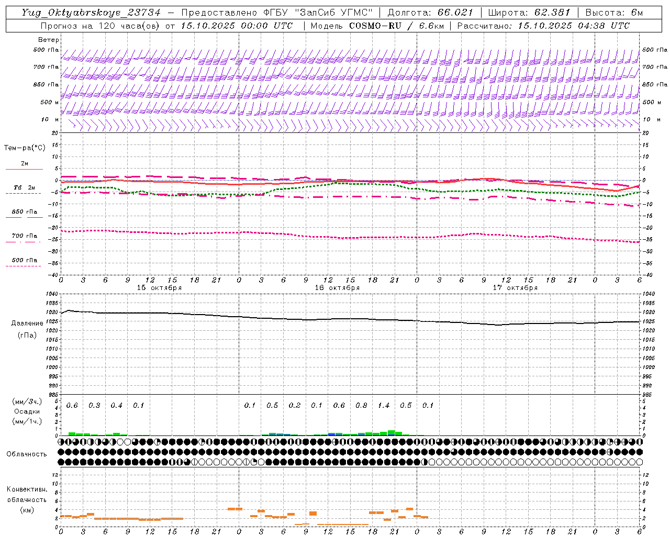Select the Конвективн. chart label
The image size is (670, 536).
(27, 489)
